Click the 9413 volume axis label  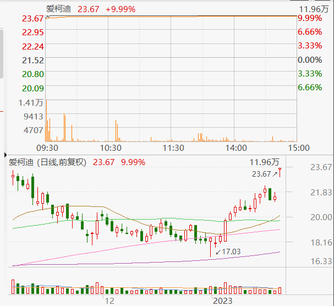click(x=34, y=116)
